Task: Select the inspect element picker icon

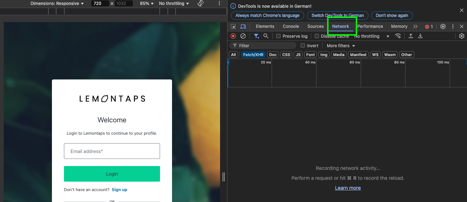Action: coord(233,26)
